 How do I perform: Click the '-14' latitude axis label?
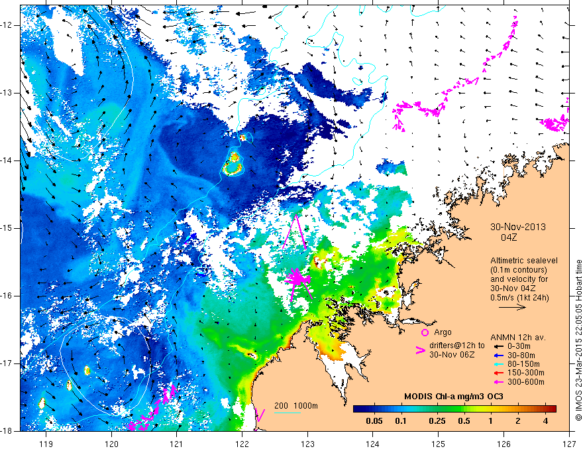point(7,161)
